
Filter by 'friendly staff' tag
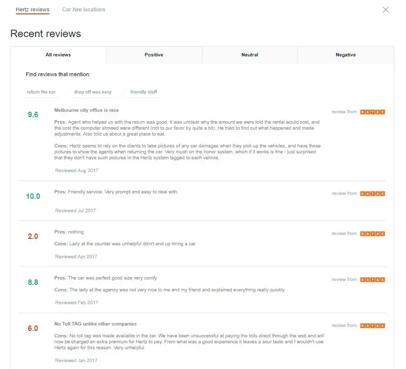pos(144,92)
